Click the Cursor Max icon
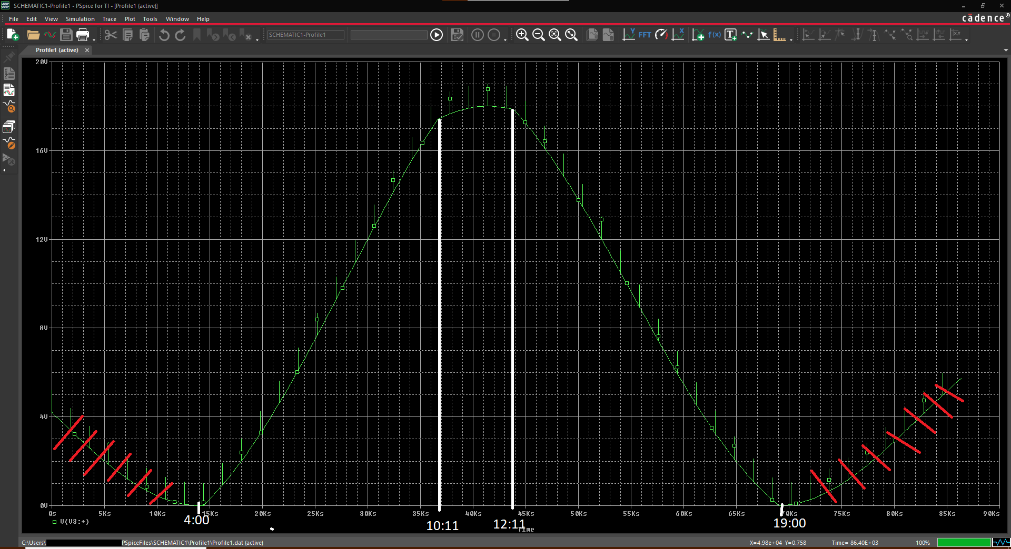Viewport: 1011px width, 549px height. tap(873, 35)
